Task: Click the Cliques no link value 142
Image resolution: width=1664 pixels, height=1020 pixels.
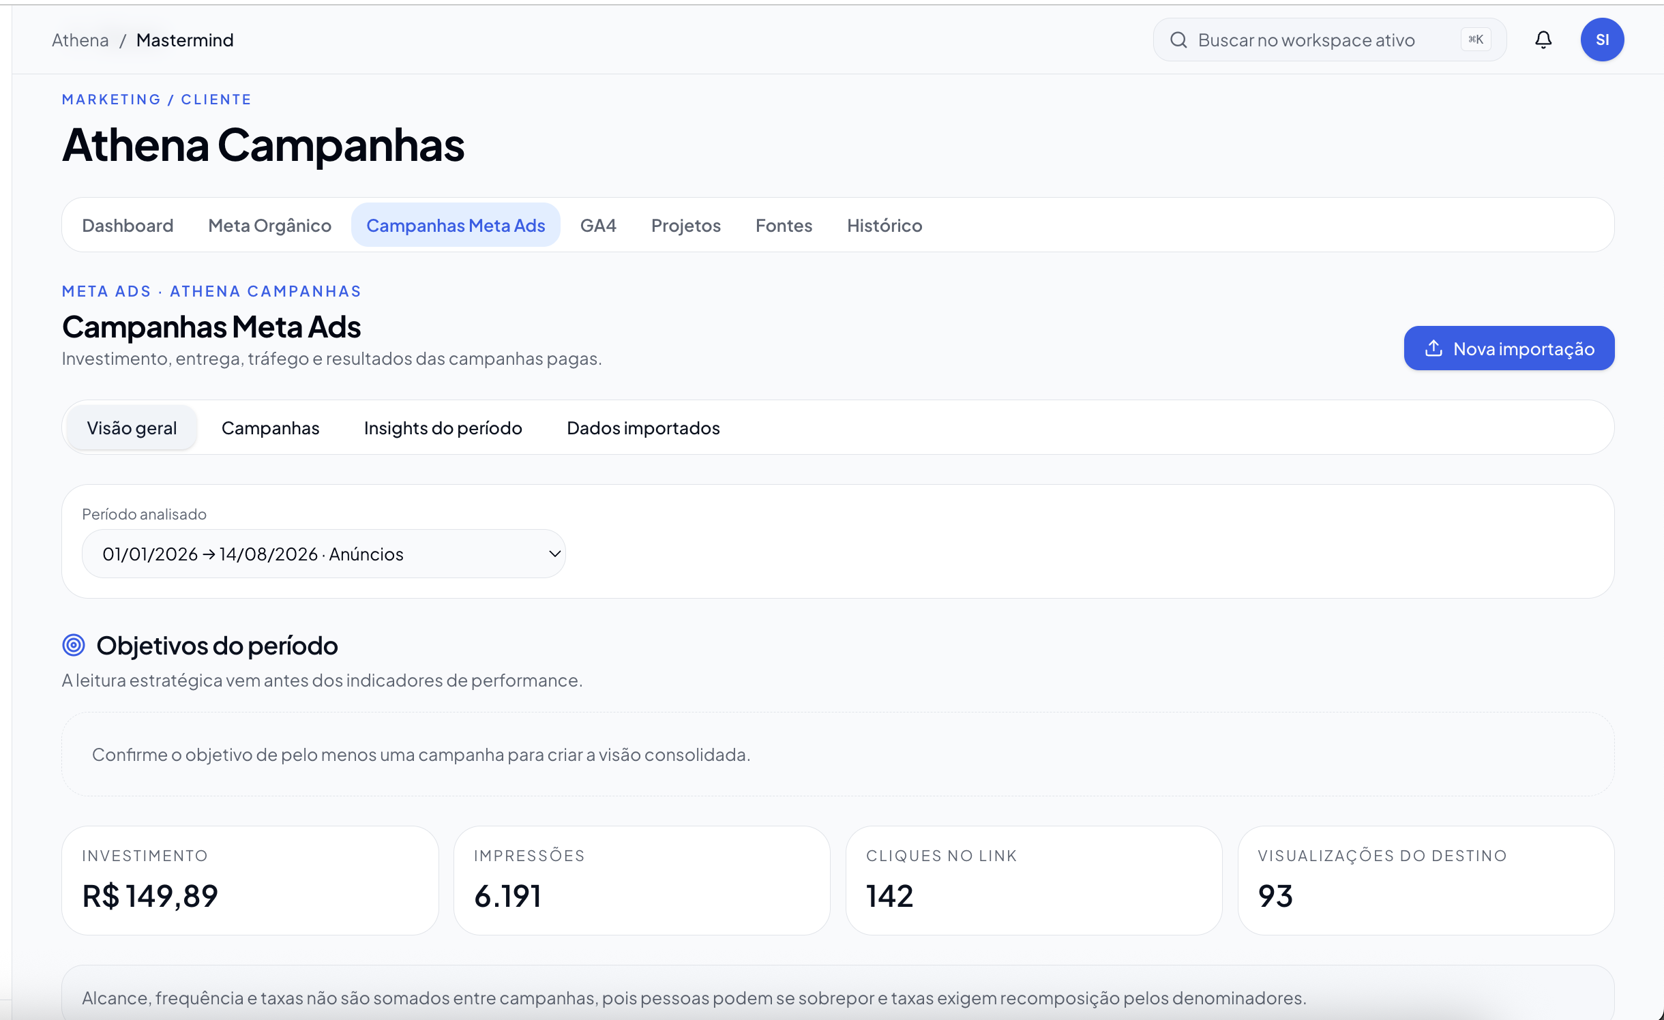Action: click(x=889, y=896)
